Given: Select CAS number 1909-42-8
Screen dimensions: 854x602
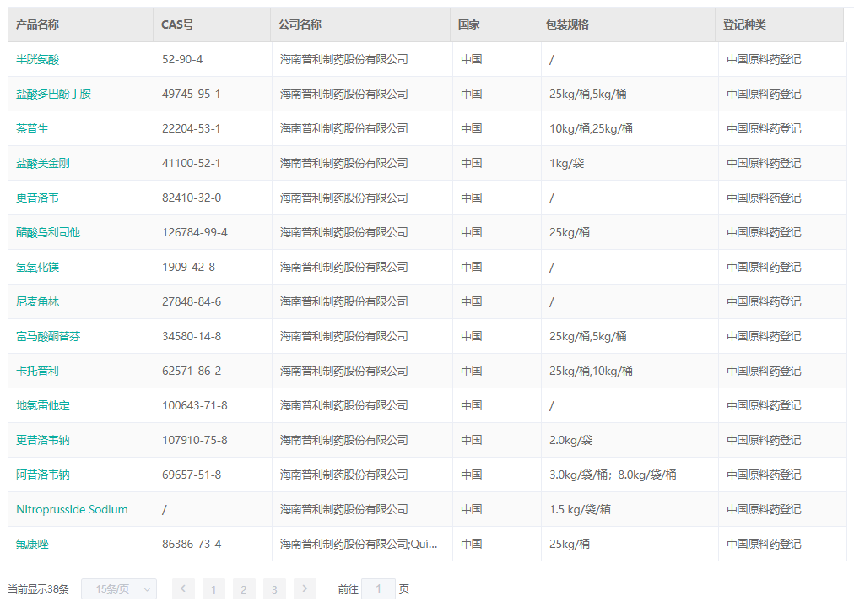Looking at the screenshot, I should click(x=188, y=267).
